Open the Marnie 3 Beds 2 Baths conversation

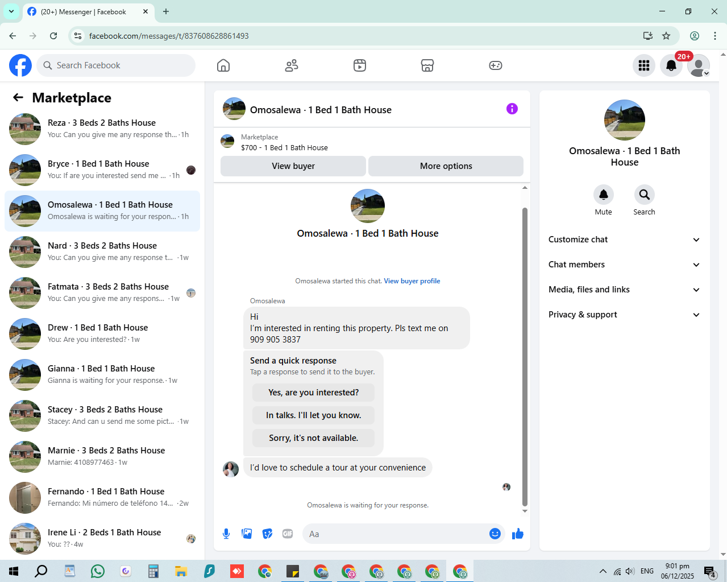[102, 457]
